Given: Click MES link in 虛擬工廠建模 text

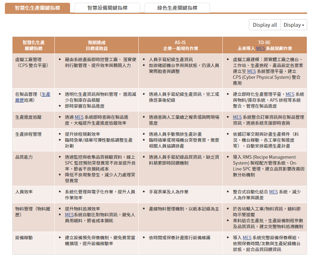Looking at the screenshot, I should 251,71.
